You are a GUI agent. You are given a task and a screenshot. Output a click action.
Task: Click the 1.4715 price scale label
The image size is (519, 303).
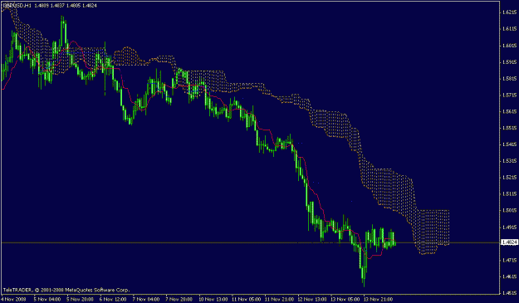pyautogui.click(x=509, y=260)
